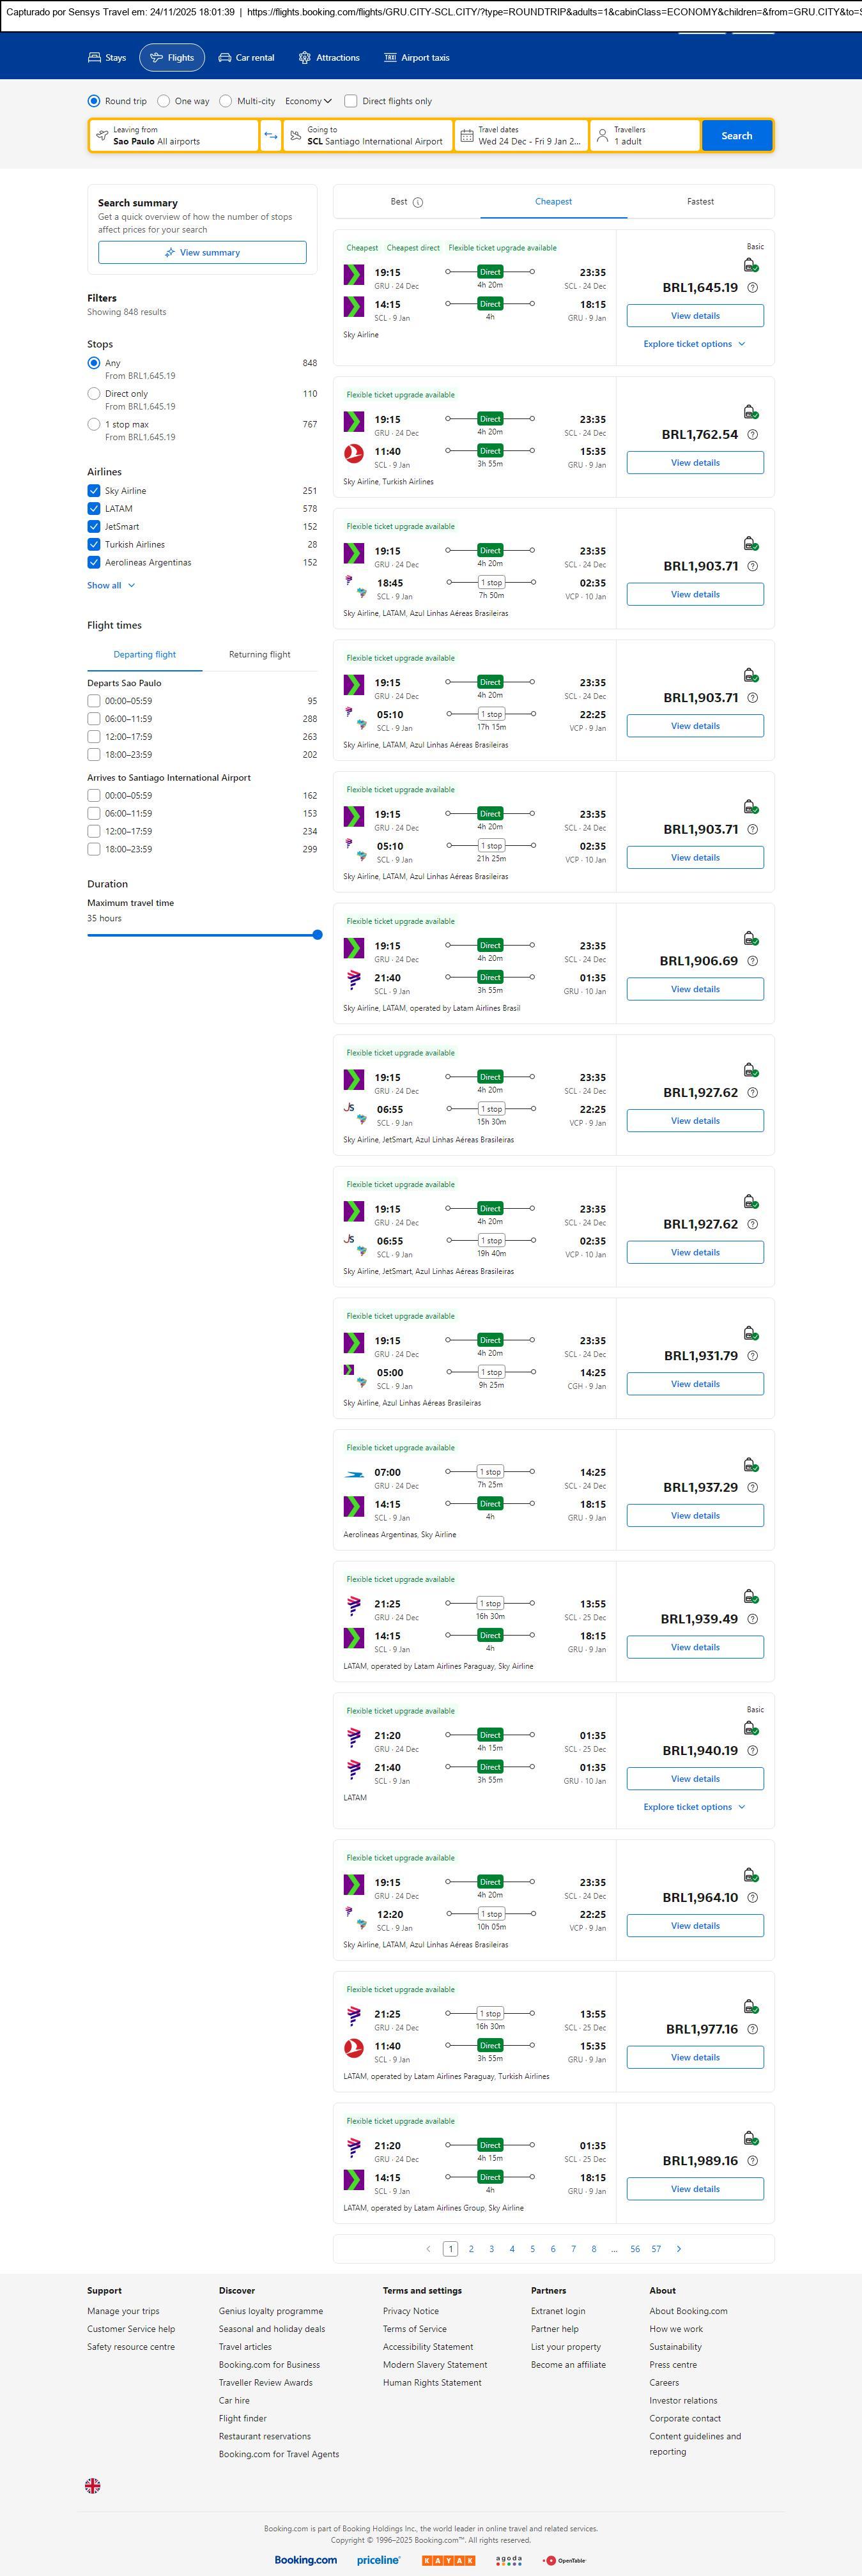Switch to the Fastest tab

pos(700,202)
